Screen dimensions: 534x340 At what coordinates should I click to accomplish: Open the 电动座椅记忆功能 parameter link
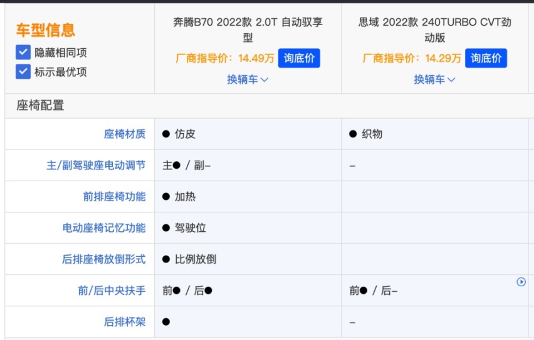(104, 228)
